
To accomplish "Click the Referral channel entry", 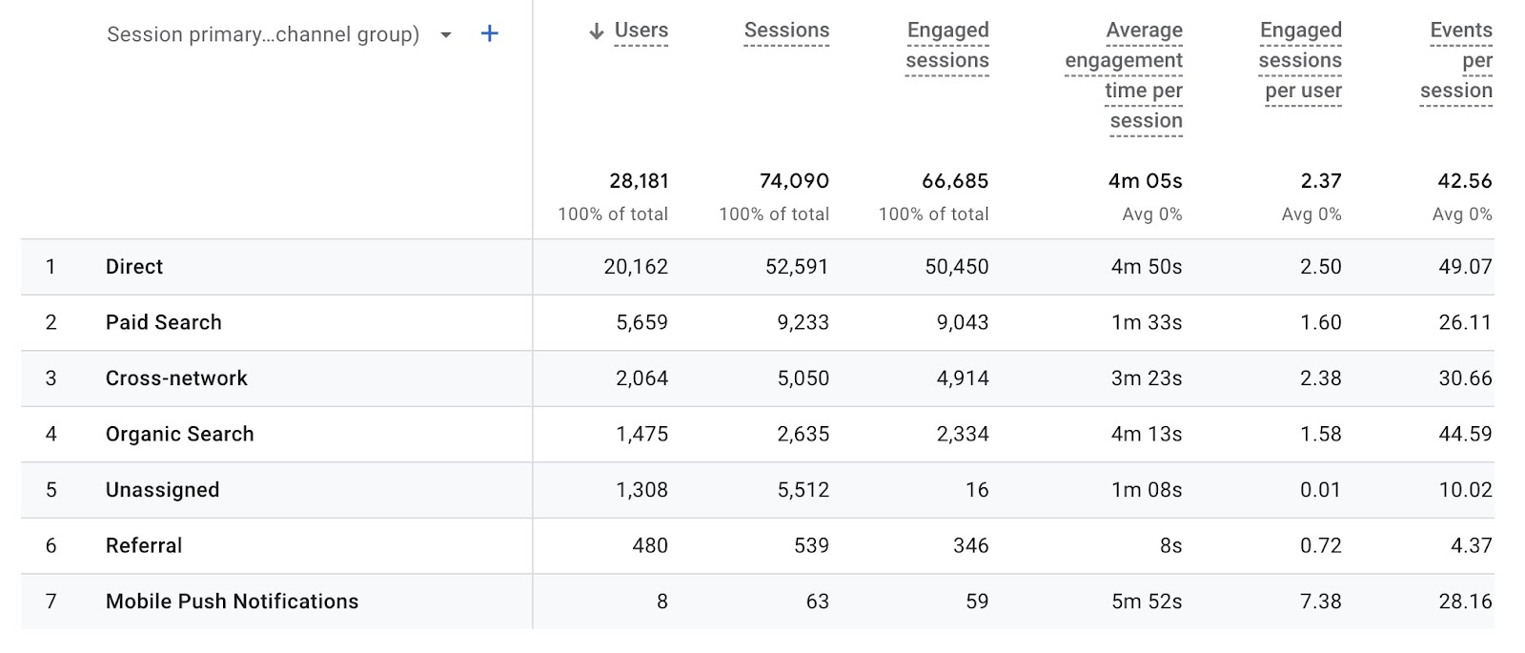I will coord(145,545).
